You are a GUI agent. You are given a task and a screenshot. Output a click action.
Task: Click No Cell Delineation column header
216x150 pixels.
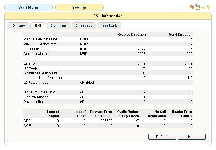[x=157, y=114]
